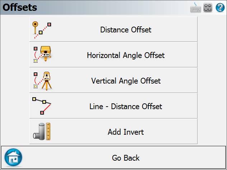Image resolution: width=227 pixels, height=170 pixels.
Task: Click the blue home icon
Action: (13, 157)
